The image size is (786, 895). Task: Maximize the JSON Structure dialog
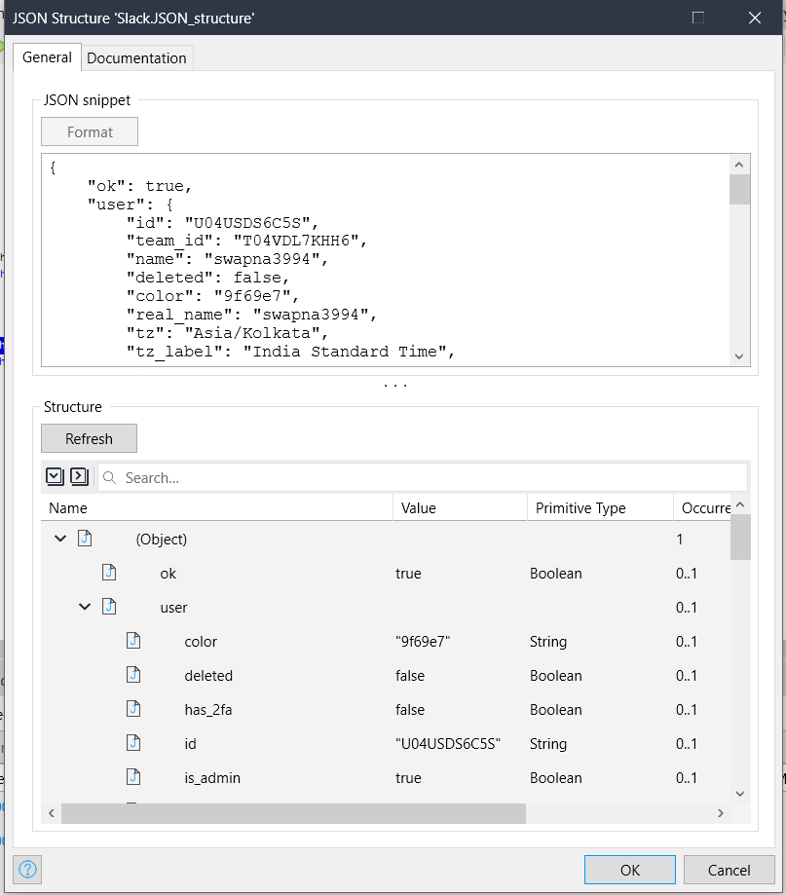(697, 18)
